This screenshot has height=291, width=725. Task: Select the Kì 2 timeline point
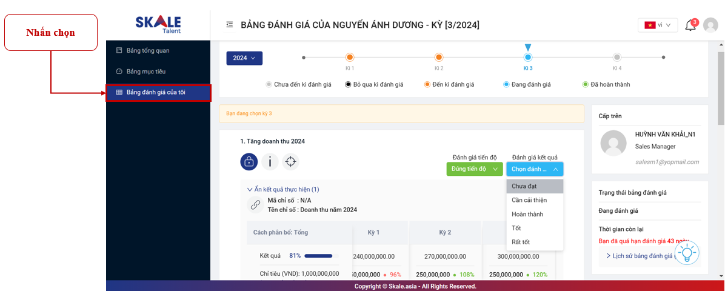point(438,58)
